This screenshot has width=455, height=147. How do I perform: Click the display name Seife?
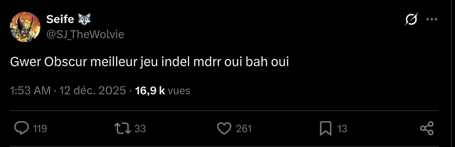pyautogui.click(x=59, y=20)
